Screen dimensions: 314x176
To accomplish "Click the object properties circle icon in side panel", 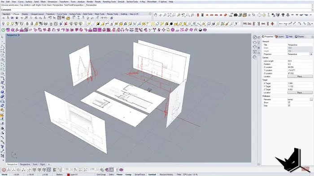I will (x=254, y=37).
